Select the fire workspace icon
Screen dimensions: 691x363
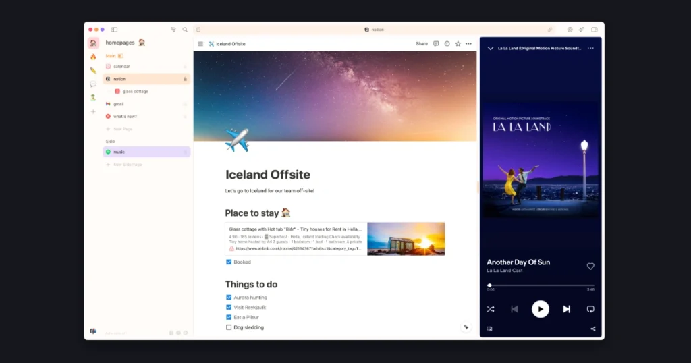93,57
